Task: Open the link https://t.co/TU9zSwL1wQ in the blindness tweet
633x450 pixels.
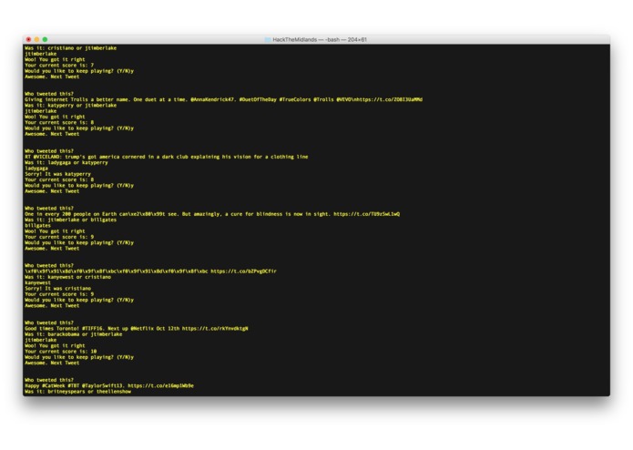Action: [366, 214]
